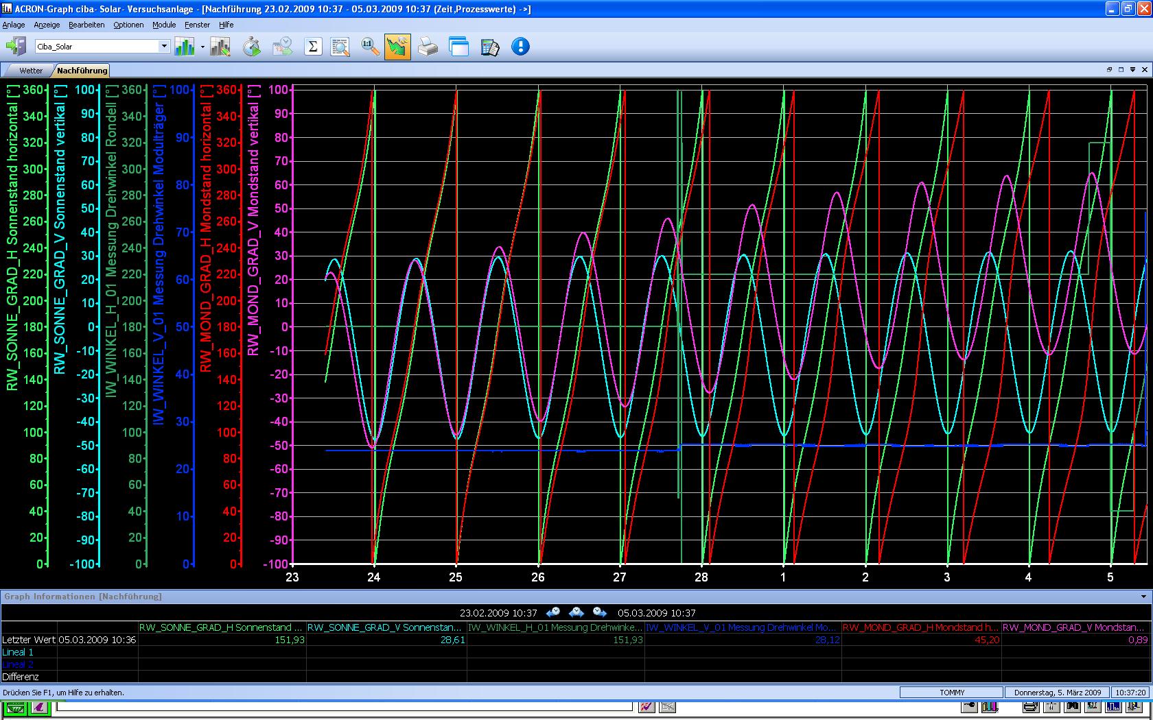Expand the arrow beside the bar chart icon
The height and width of the screenshot is (720, 1153).
[202, 47]
